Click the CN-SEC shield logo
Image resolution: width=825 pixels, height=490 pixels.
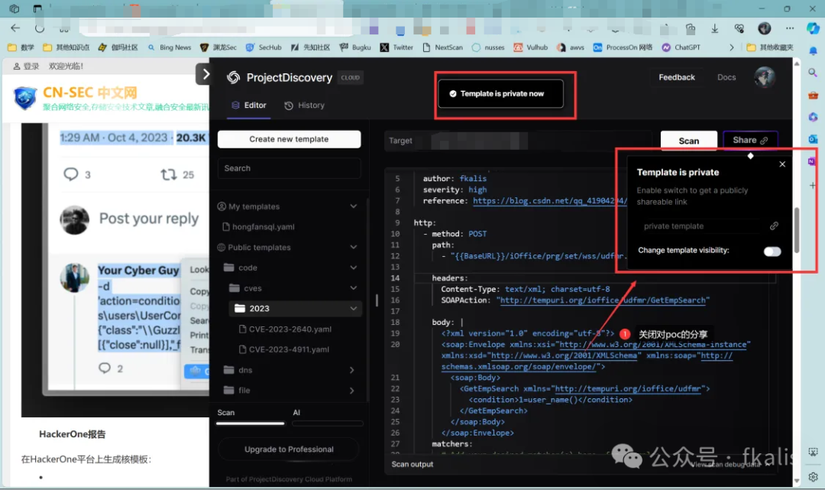(24, 98)
